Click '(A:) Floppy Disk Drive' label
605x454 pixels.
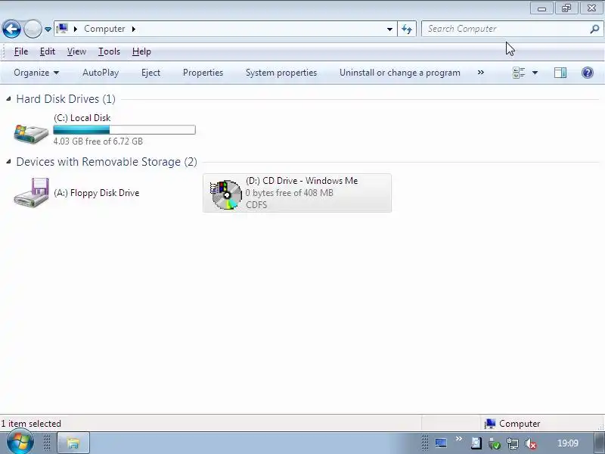[x=97, y=193]
